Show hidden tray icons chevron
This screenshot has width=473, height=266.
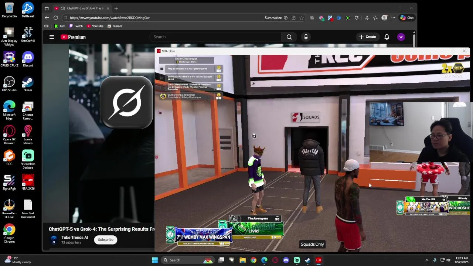(426, 260)
